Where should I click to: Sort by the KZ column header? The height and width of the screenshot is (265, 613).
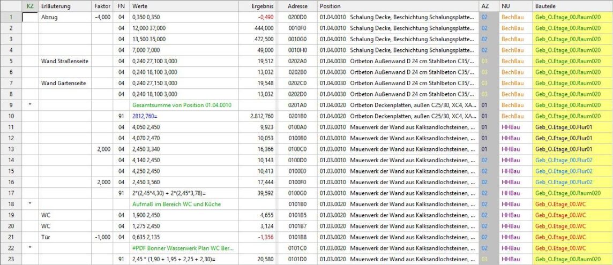point(30,6)
